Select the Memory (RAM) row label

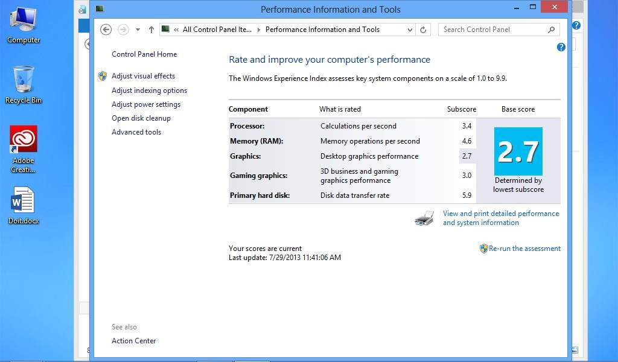pyautogui.click(x=256, y=141)
